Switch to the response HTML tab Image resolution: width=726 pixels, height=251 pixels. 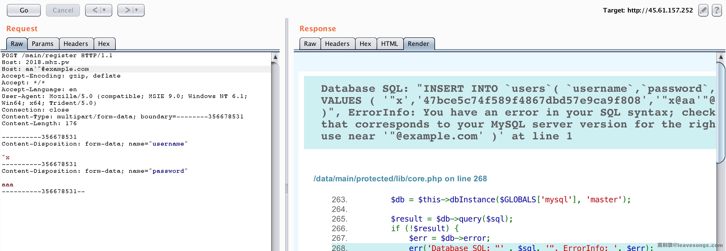click(389, 44)
